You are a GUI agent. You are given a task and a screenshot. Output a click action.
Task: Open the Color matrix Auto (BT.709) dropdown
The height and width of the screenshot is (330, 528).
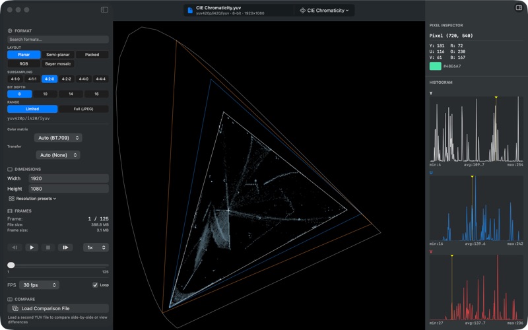(58, 138)
